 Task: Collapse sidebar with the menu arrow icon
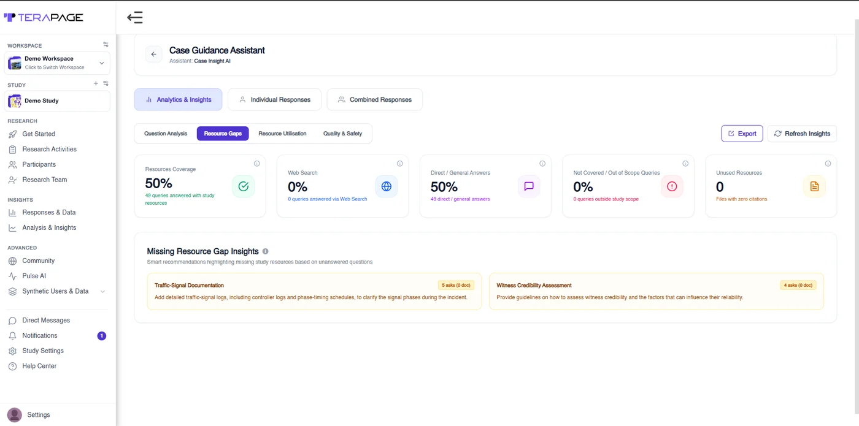tap(135, 17)
